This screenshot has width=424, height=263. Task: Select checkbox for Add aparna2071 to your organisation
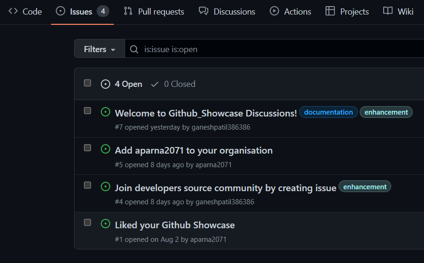tap(87, 148)
